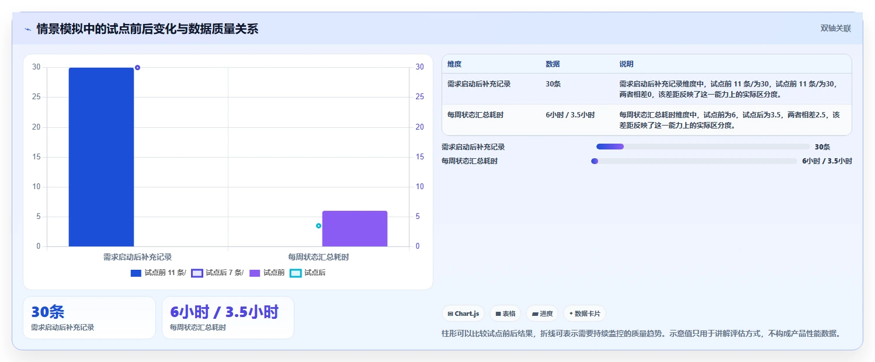Select the 表格 chip
The height and width of the screenshot is (362, 875).
pos(505,314)
